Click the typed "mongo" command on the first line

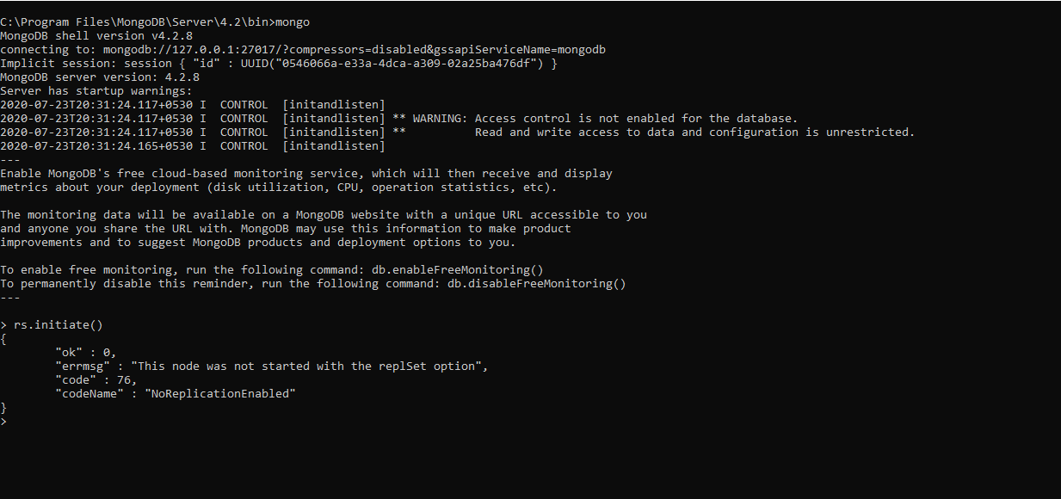(x=293, y=22)
